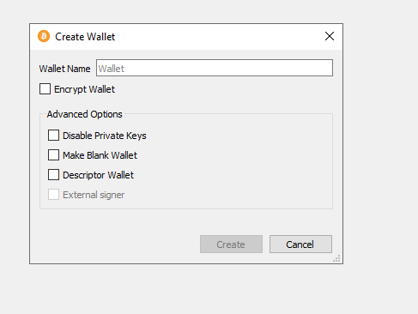
Task: Click the dialog's resize grip corner
Action: 336,258
